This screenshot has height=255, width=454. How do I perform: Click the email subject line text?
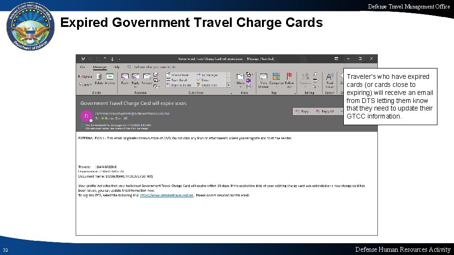[x=133, y=103]
